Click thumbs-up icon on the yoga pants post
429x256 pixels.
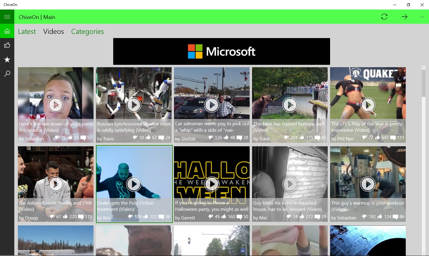click(70, 137)
